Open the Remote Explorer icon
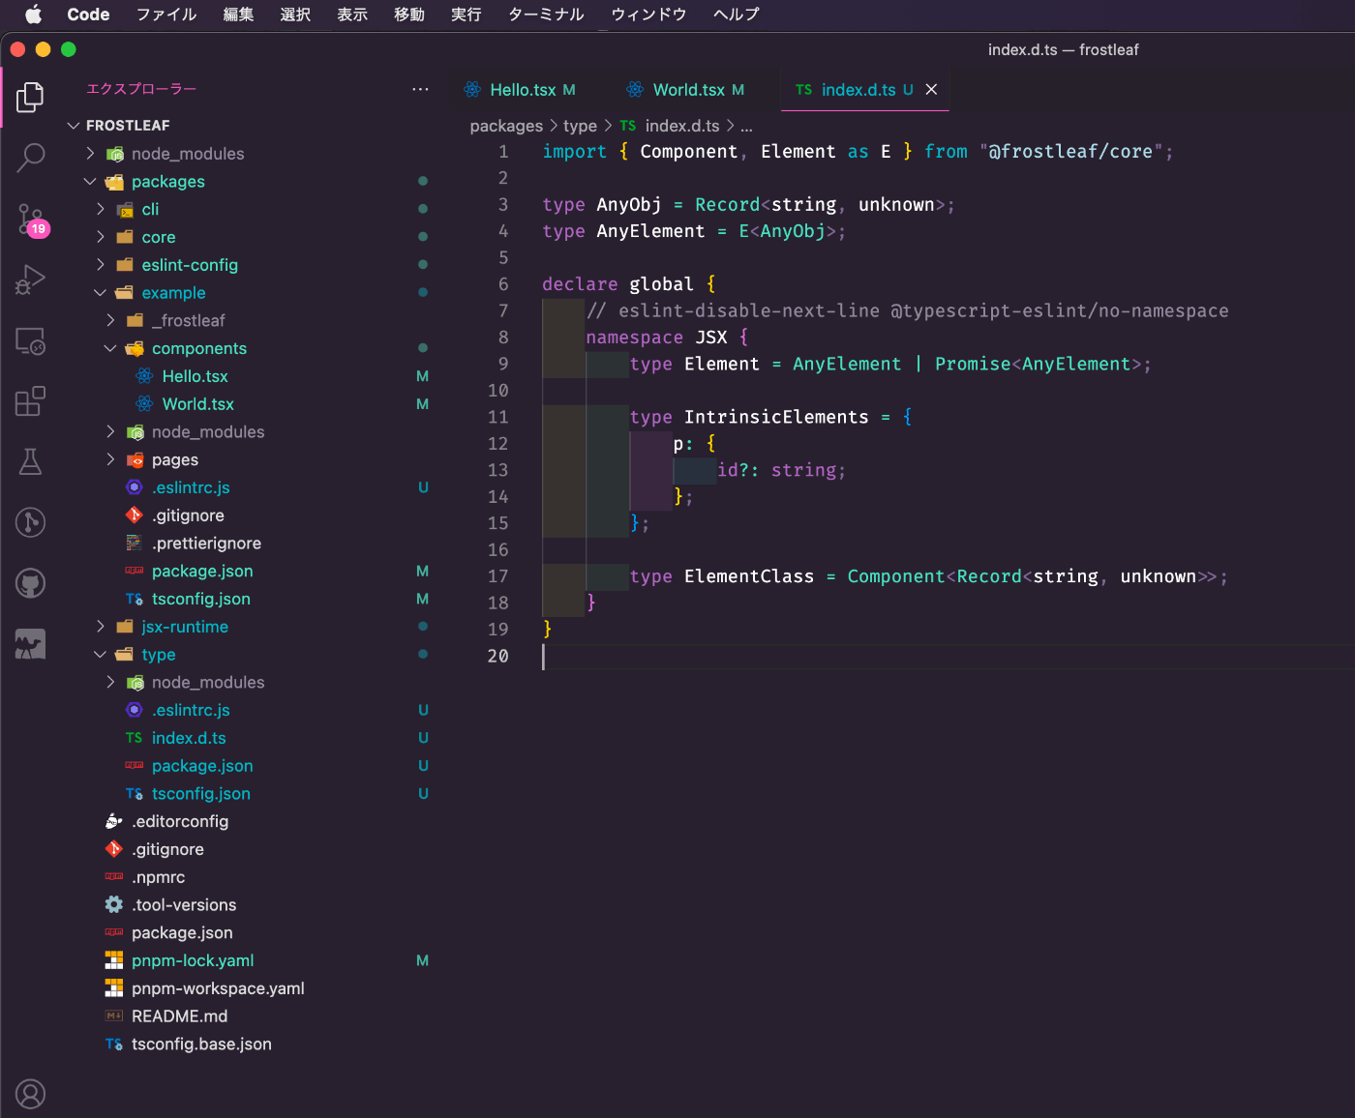 point(30,340)
